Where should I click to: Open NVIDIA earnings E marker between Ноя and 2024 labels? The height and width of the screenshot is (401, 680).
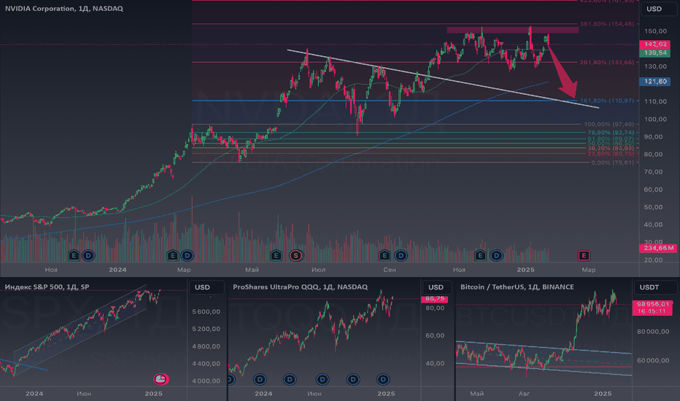(74, 255)
